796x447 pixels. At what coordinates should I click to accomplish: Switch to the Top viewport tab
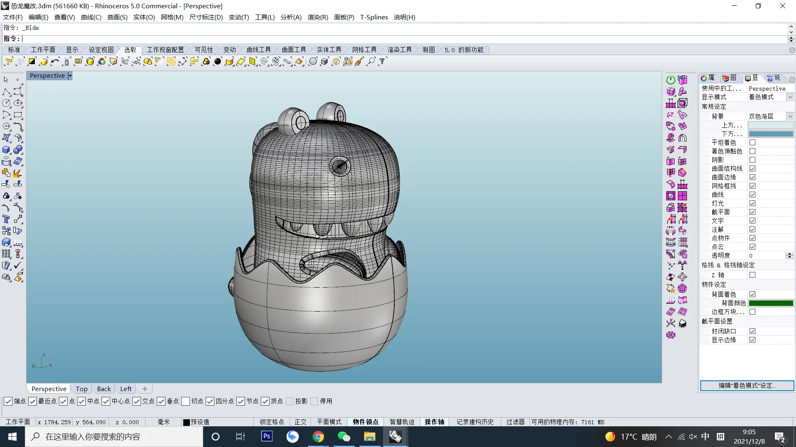click(x=82, y=389)
